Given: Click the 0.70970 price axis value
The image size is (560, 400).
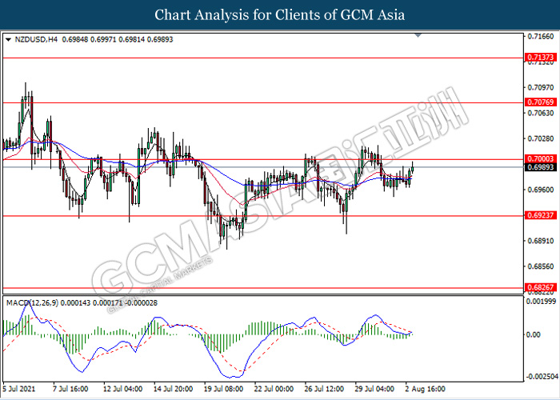Looking at the screenshot, I should 541,87.
